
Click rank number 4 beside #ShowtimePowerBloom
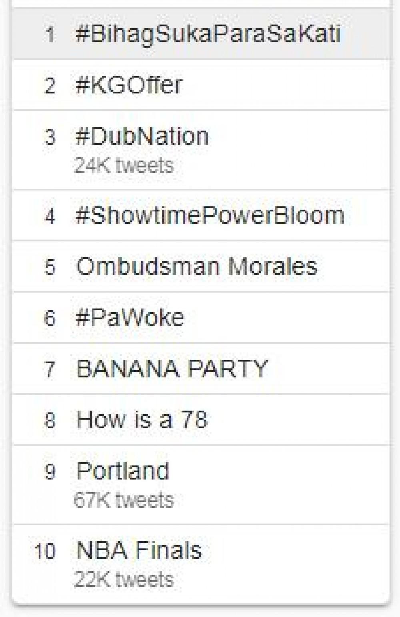50,216
